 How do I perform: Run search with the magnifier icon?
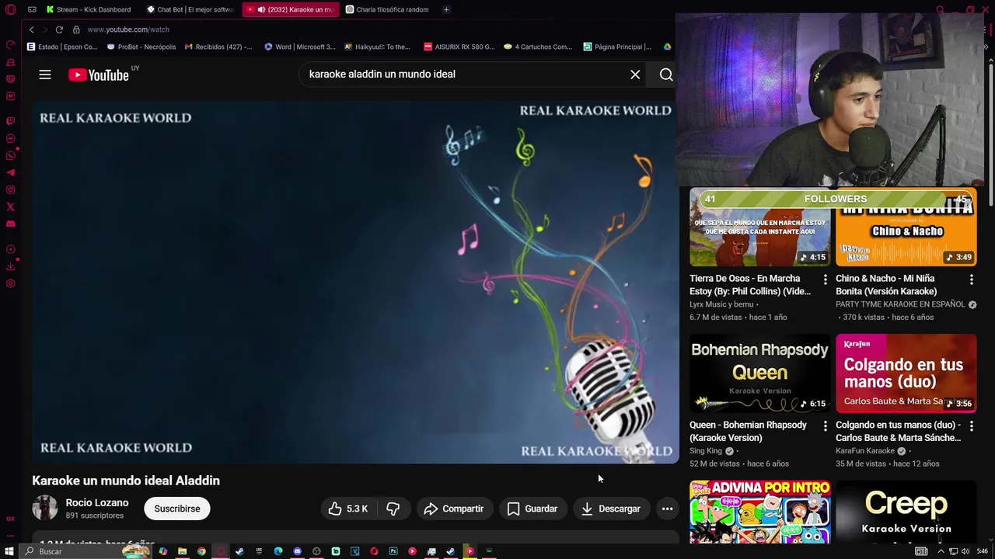click(x=666, y=75)
